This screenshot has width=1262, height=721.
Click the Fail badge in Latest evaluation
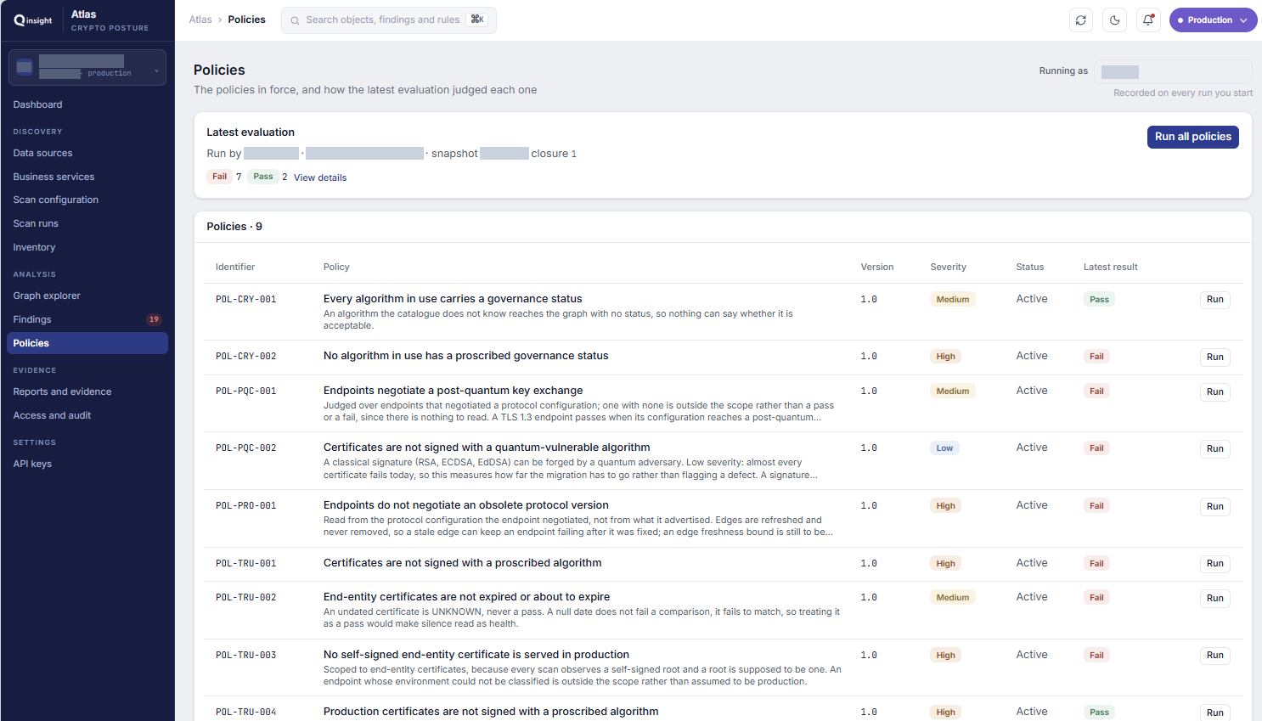(220, 177)
